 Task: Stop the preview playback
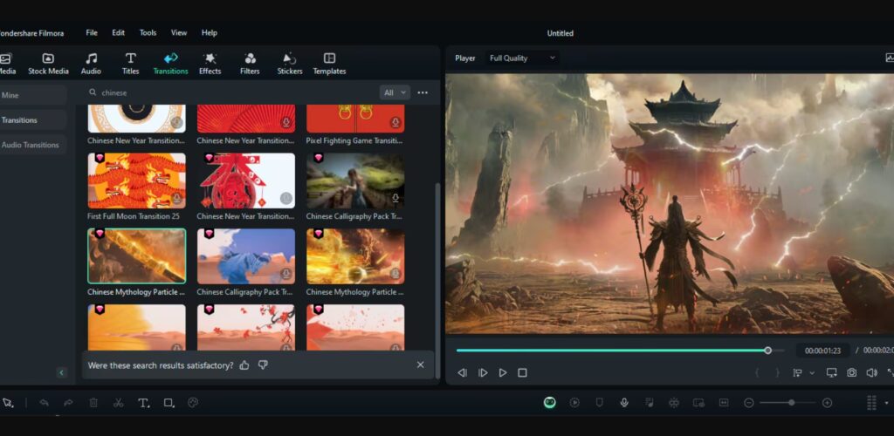click(522, 373)
